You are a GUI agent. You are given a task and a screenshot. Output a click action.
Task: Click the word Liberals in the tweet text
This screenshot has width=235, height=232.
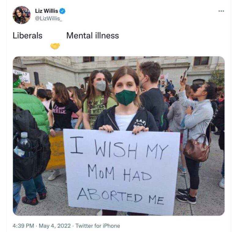click(x=28, y=36)
